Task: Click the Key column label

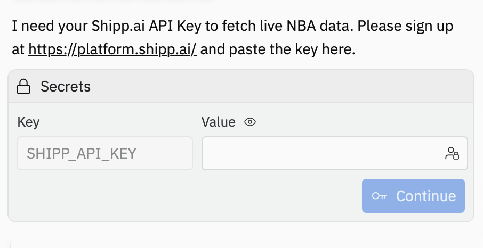Action: click(28, 122)
